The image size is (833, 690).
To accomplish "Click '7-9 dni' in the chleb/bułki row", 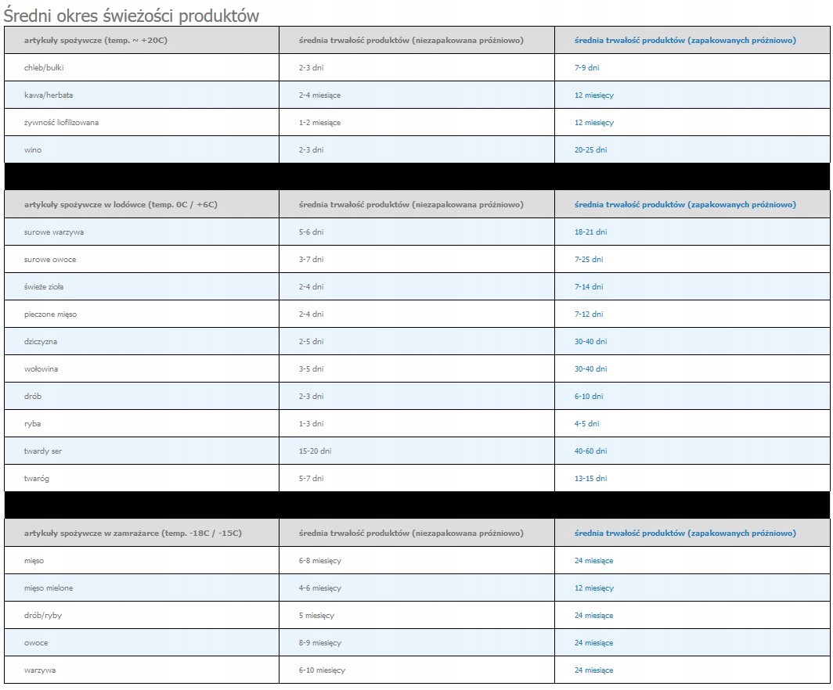I will point(587,68).
